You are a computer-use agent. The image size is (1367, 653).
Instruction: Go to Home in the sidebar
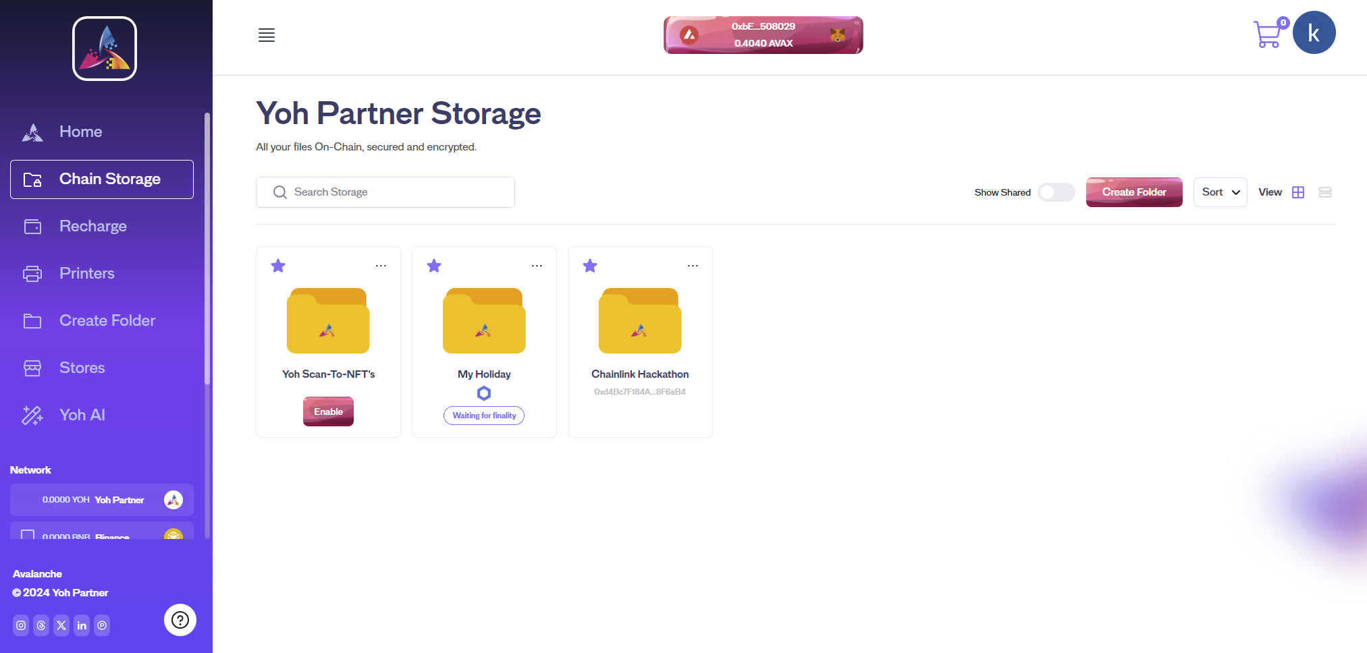[102, 132]
